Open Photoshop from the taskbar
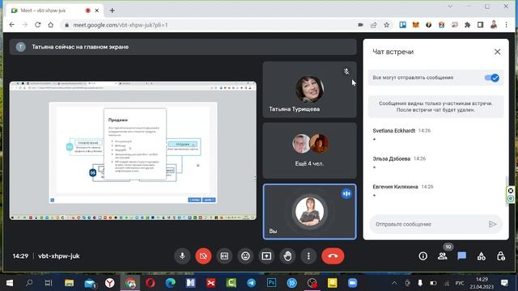Screen dimensions: 518x291 point(272,283)
